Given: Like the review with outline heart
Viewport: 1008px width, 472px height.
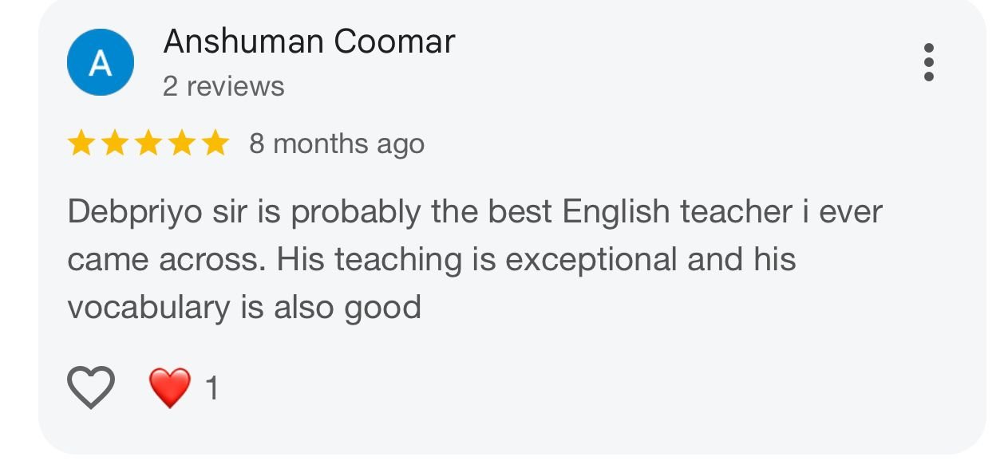Looking at the screenshot, I should click(x=91, y=387).
